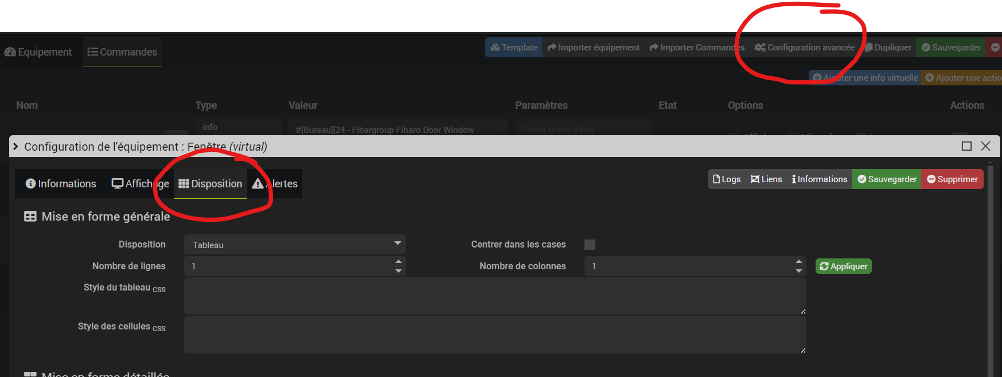Image resolution: width=1002 pixels, height=377 pixels.
Task: Decrease Nombre de colonnes with down arrow
Action: (799, 271)
